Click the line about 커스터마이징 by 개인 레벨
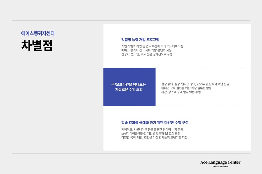 tap(152, 46)
